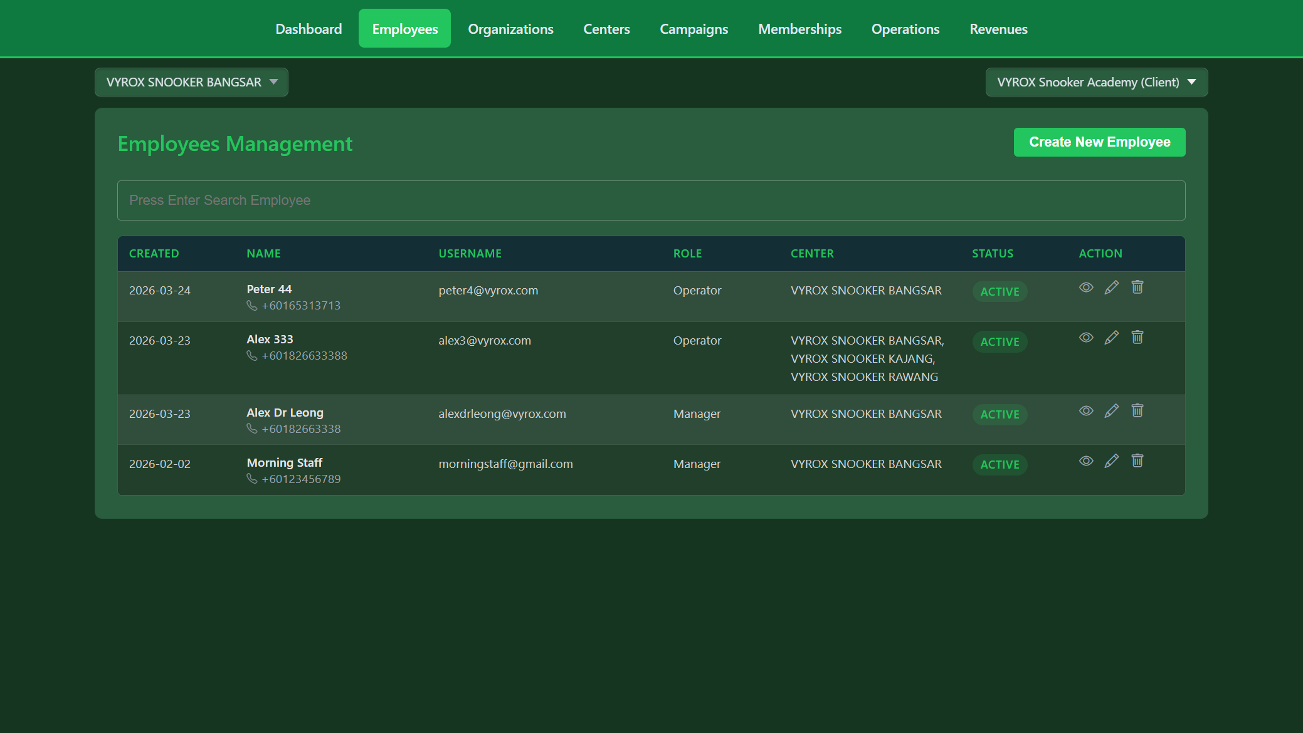Click the ROLE column header
1303x733 pixels.
687,254
